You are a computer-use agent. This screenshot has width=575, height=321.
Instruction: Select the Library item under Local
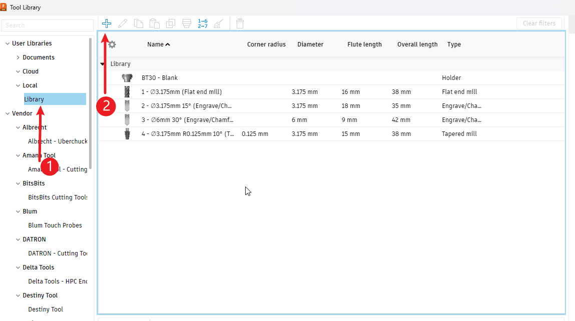(x=34, y=99)
